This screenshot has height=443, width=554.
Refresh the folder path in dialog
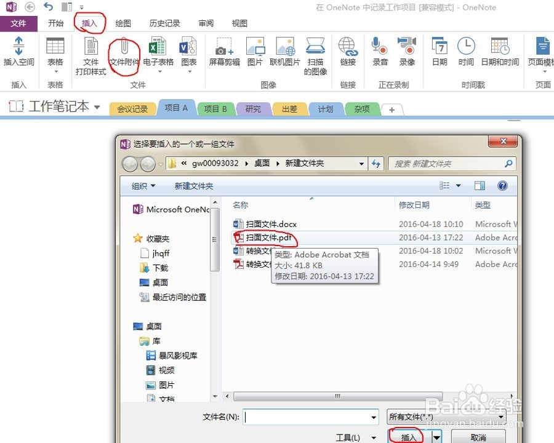click(376, 164)
